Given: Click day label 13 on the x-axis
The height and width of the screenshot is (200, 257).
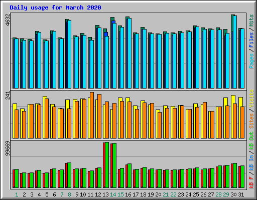Looking at the screenshot, I should coord(105,194).
